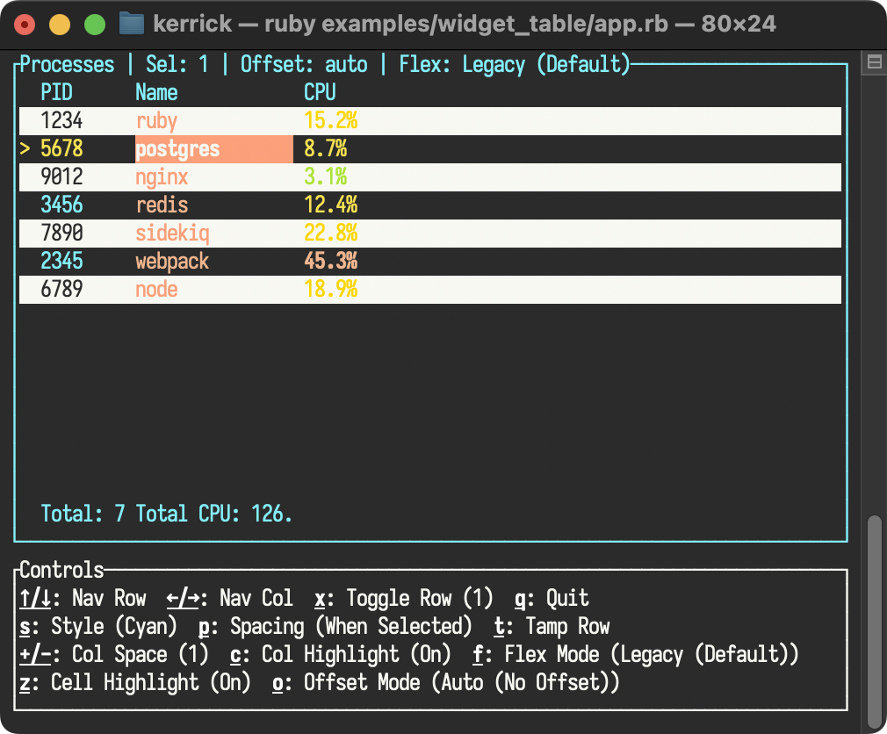Click 'Flex: Legacy (Default)' in header
Screen dimensions: 887x734
click(x=515, y=64)
